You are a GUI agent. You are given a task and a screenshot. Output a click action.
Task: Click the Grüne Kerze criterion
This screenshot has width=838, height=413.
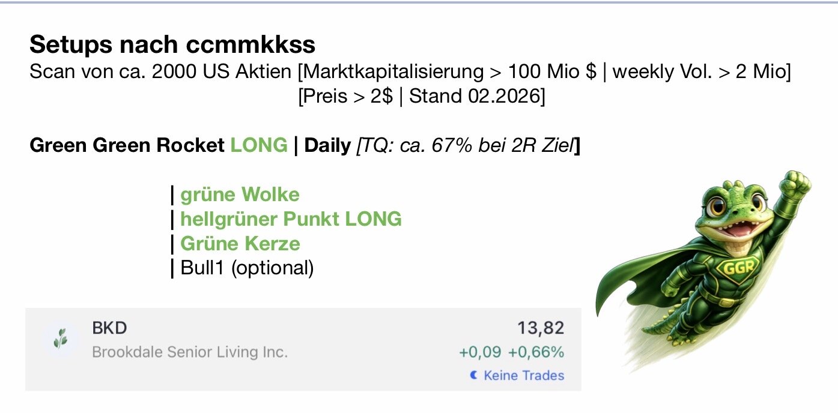[x=240, y=244]
